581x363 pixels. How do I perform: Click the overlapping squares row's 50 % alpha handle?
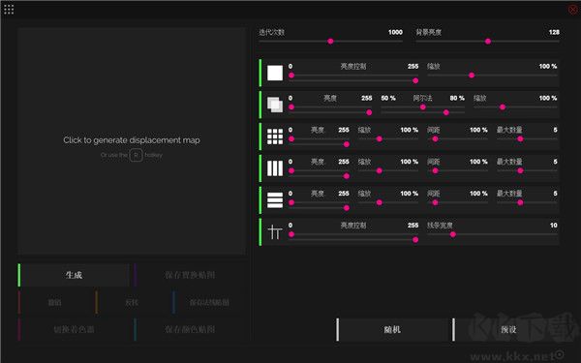pyautogui.click(x=423, y=107)
